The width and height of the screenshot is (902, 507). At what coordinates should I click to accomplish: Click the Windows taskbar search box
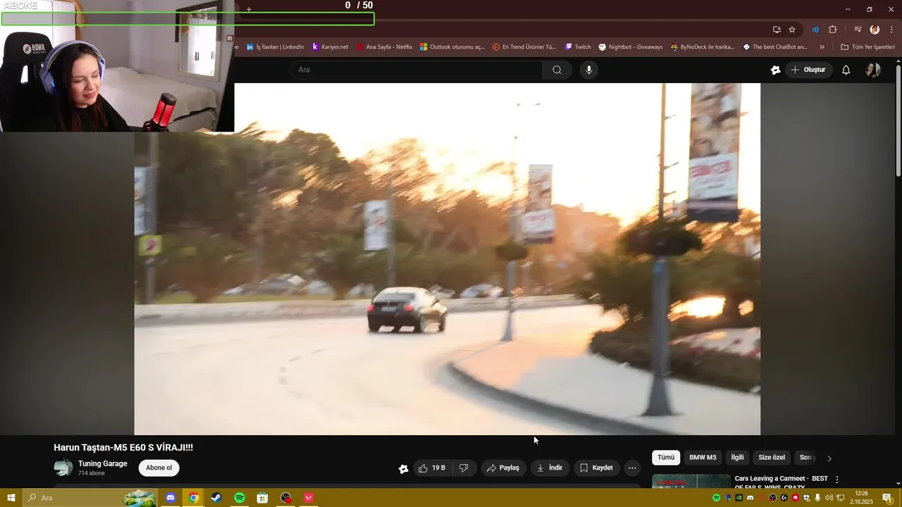click(89, 498)
